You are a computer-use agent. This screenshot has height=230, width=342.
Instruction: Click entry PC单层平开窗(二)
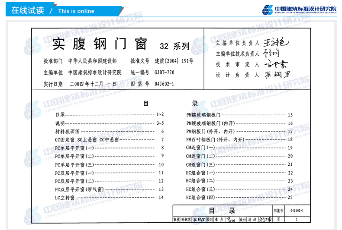click(x=110, y=156)
